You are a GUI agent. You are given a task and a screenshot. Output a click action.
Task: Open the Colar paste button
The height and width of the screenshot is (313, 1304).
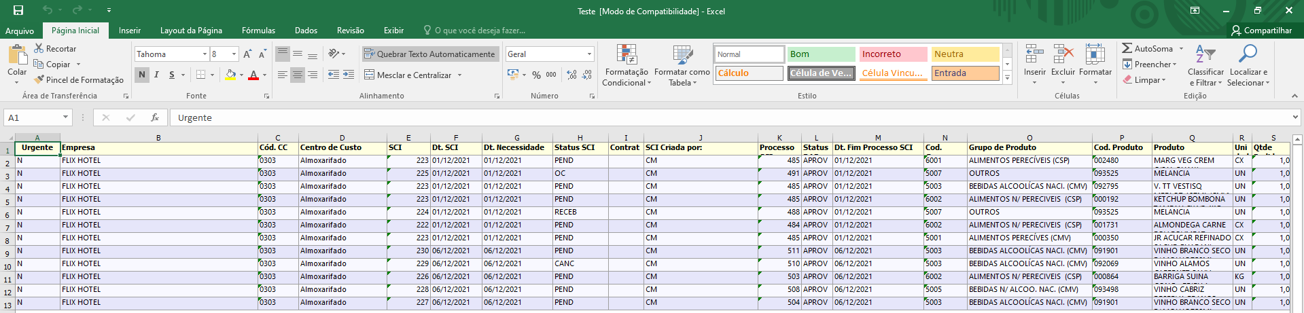click(x=17, y=65)
